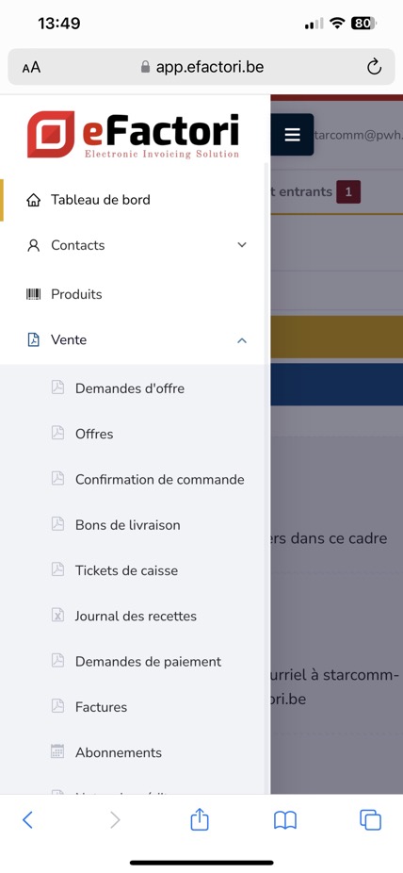Click the home icon beside Tableau de bord
403x873 pixels.
click(x=33, y=200)
